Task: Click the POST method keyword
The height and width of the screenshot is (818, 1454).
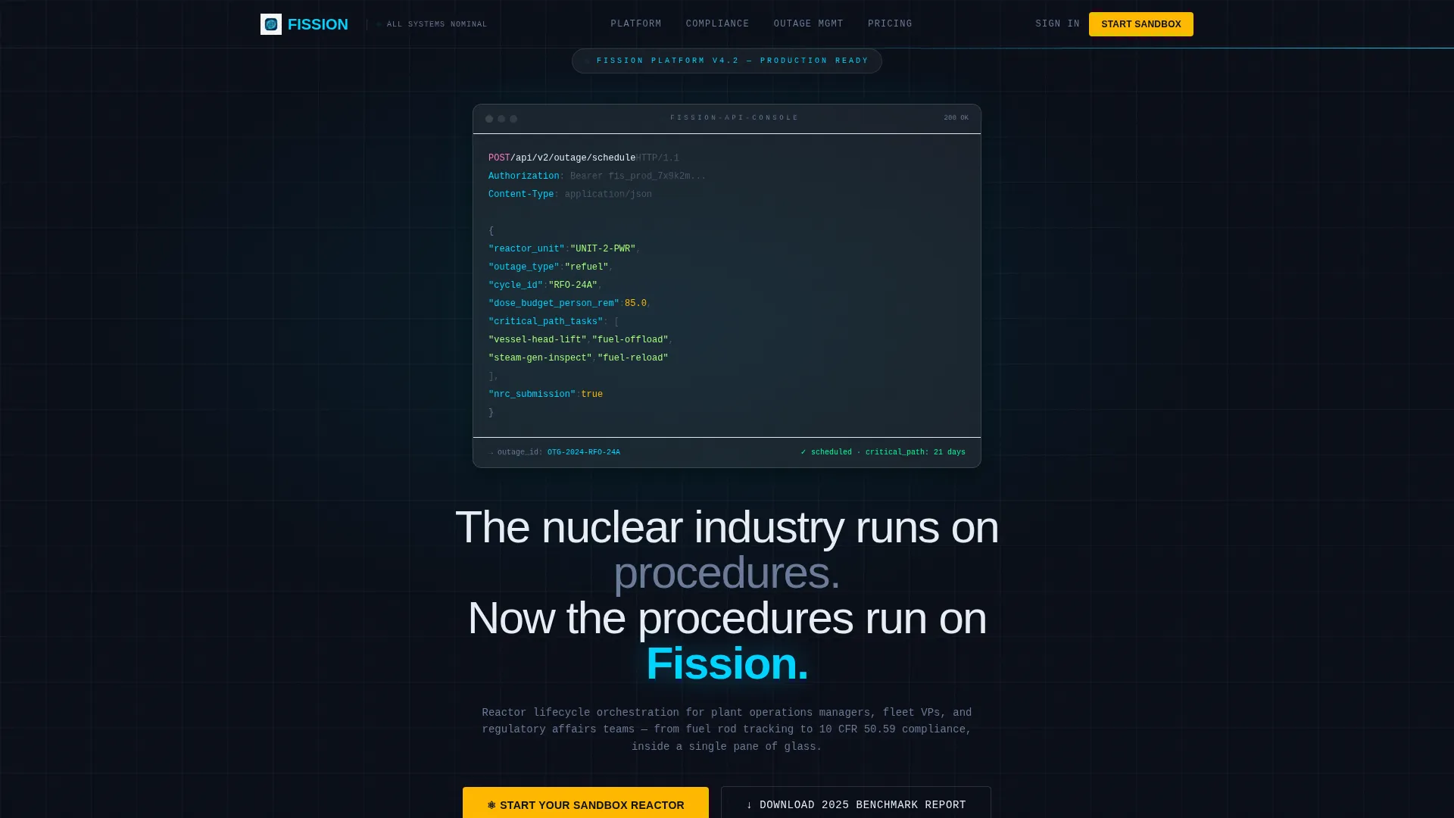Action: 499,158
